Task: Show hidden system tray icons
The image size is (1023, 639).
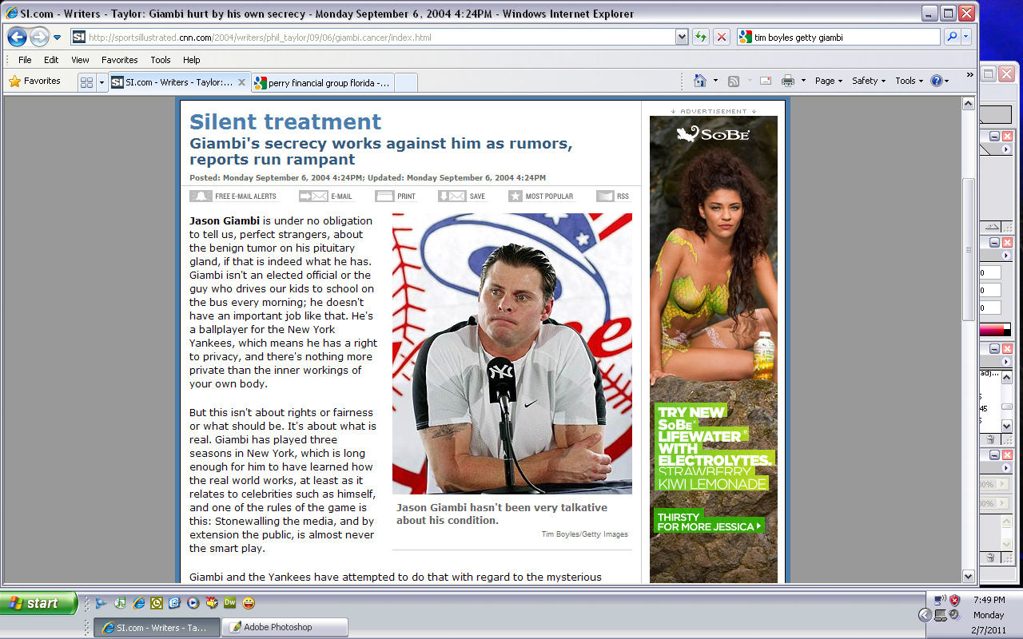Action: pyautogui.click(x=925, y=615)
